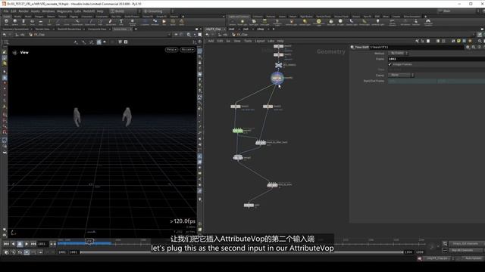Play forward in playbar
The height and width of the screenshot is (272, 485).
tap(27, 244)
